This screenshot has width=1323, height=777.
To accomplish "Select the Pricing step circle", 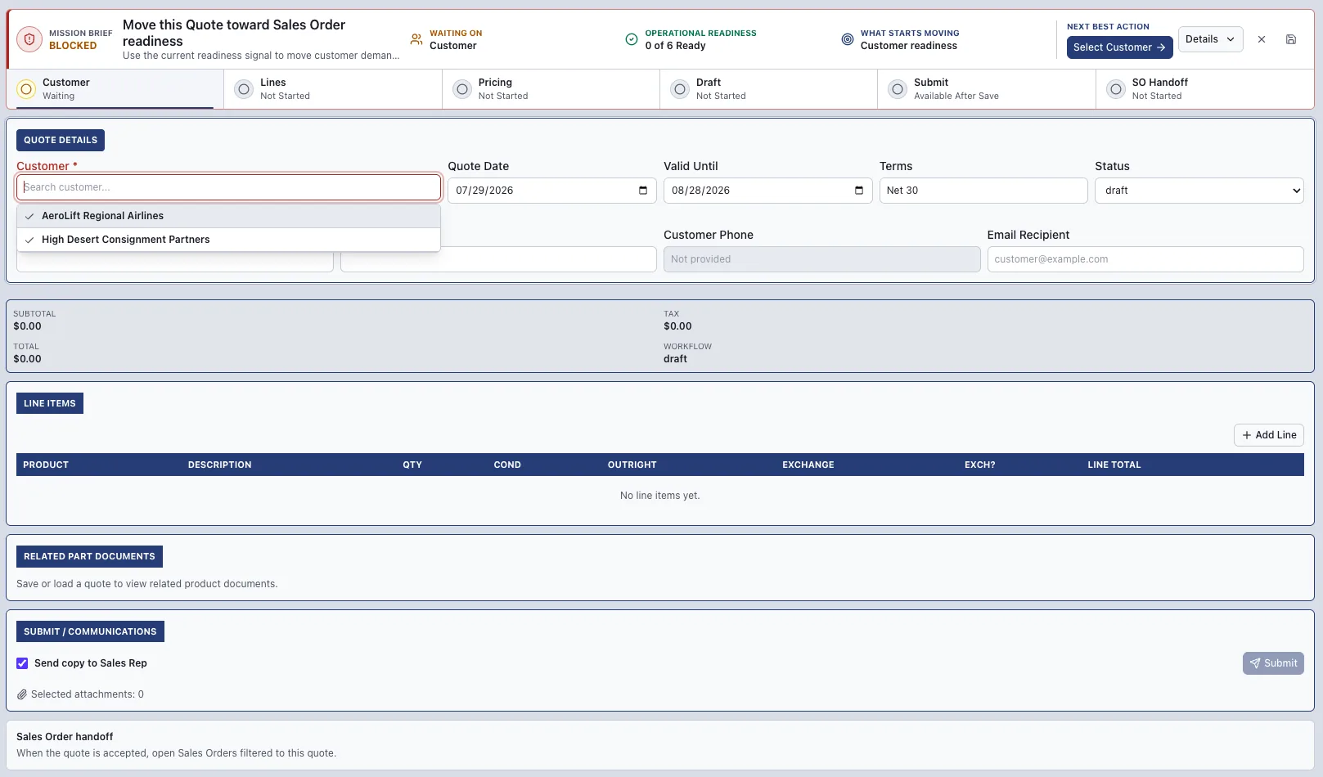I will click(x=462, y=89).
